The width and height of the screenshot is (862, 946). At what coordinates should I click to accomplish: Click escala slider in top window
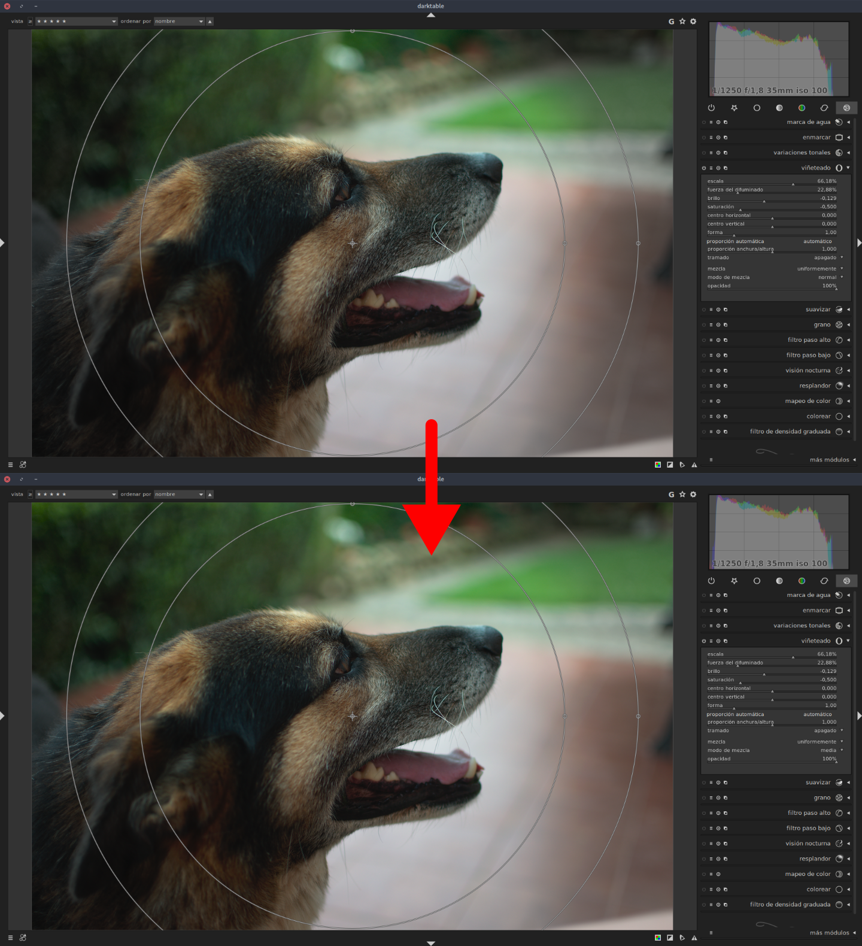[x=772, y=181]
